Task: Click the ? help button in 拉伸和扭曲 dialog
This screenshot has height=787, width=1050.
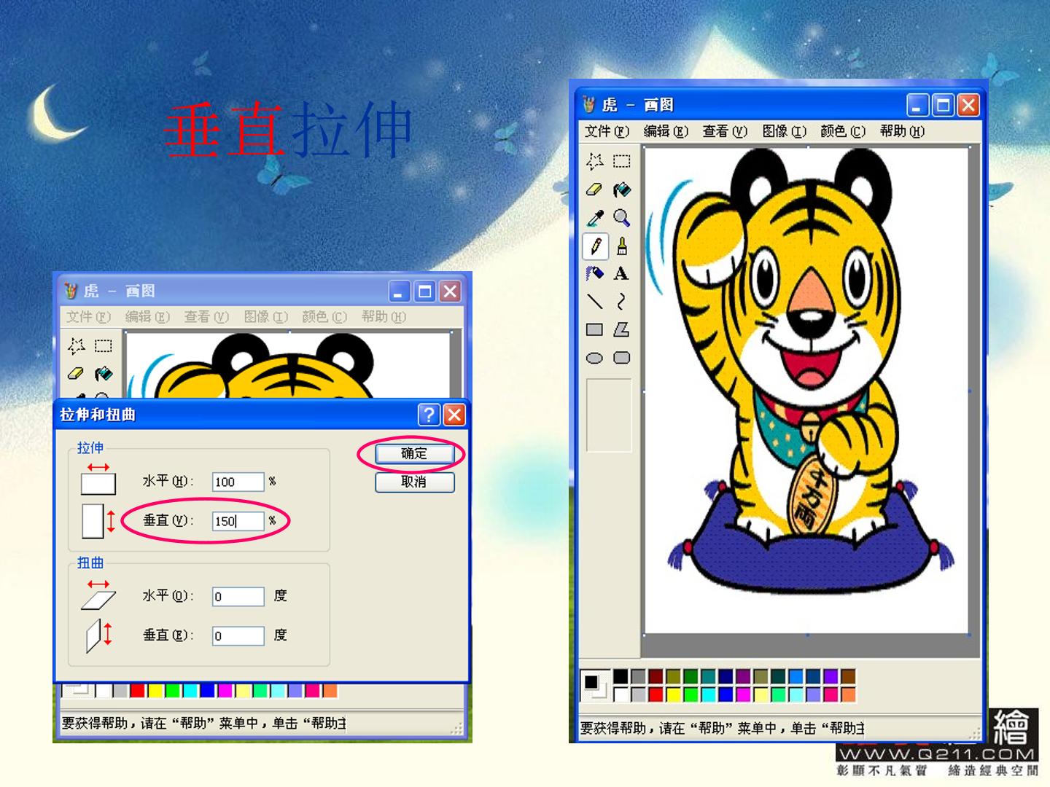Action: [x=429, y=415]
